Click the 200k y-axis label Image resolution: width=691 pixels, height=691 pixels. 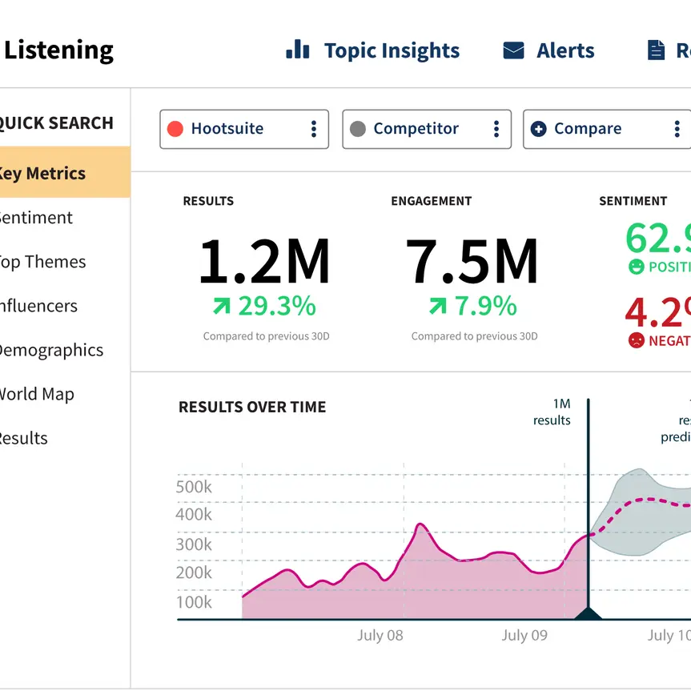click(x=194, y=572)
